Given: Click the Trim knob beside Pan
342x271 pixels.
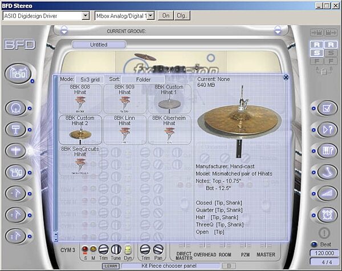Looking at the screenshot, I should pos(145,249).
